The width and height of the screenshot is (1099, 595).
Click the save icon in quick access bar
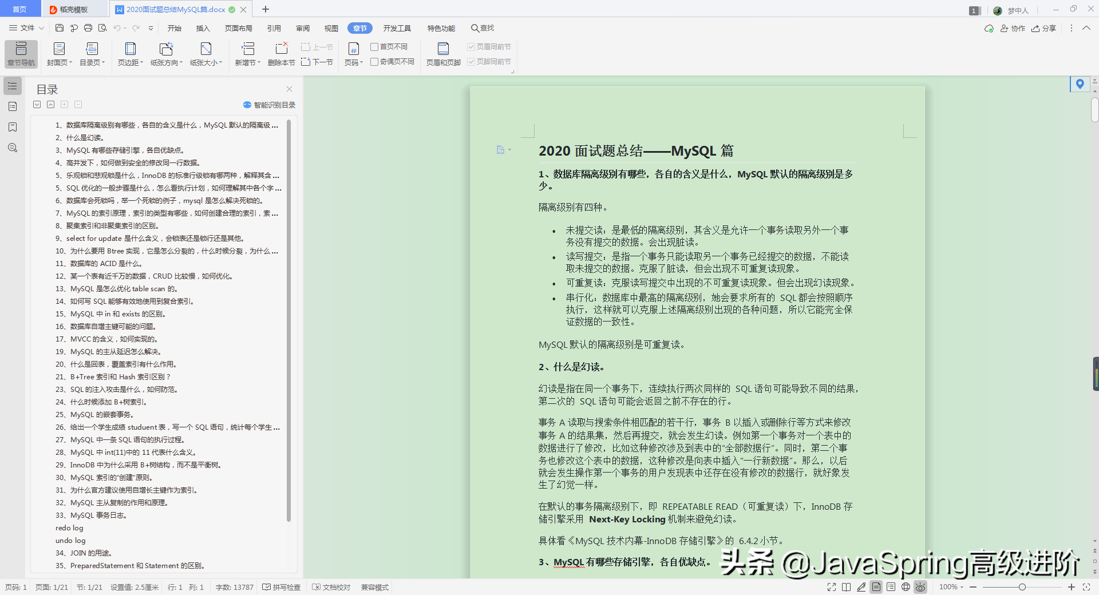click(x=60, y=28)
